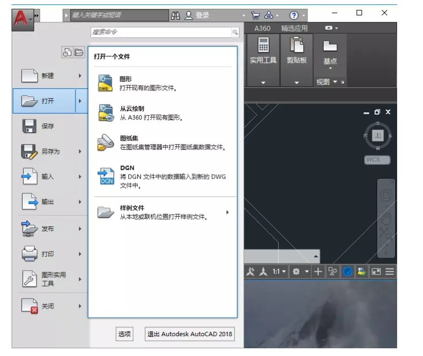Click the workspace switching gear icon

[296, 271]
